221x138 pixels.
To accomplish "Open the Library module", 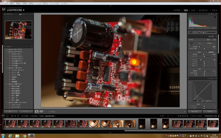I will pos(177,10).
